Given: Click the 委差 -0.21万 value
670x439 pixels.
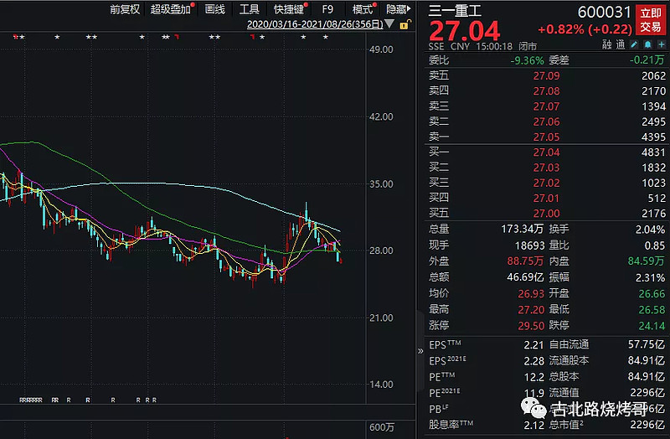Looking at the screenshot, I should click(x=647, y=60).
